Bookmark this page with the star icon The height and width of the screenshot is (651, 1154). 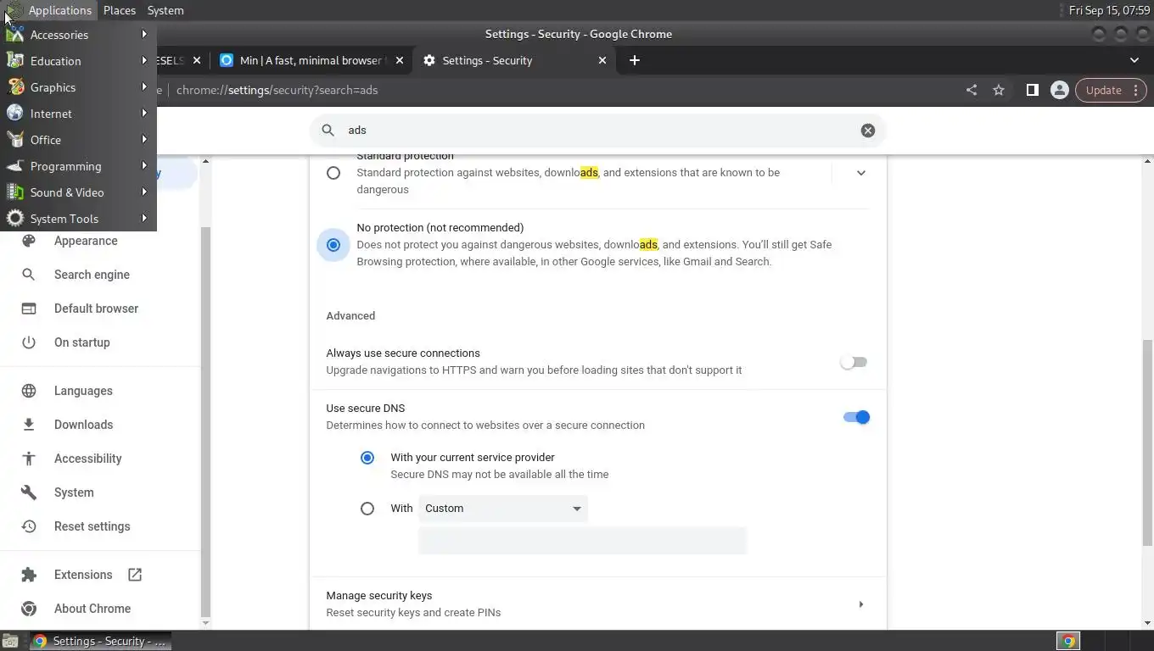(999, 90)
